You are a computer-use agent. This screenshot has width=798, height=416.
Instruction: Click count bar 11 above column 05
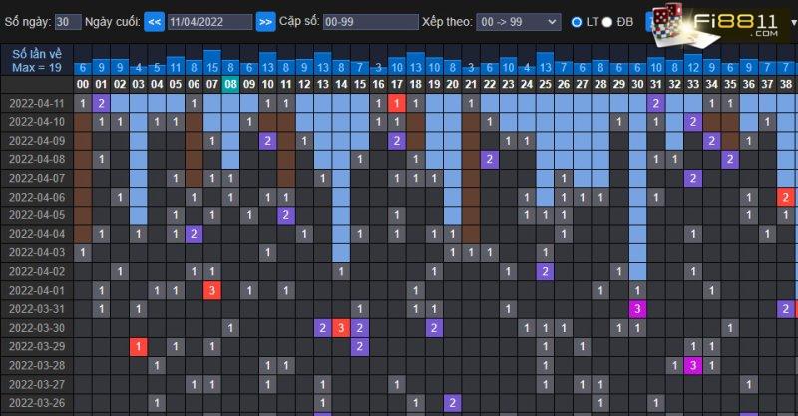coord(176,65)
